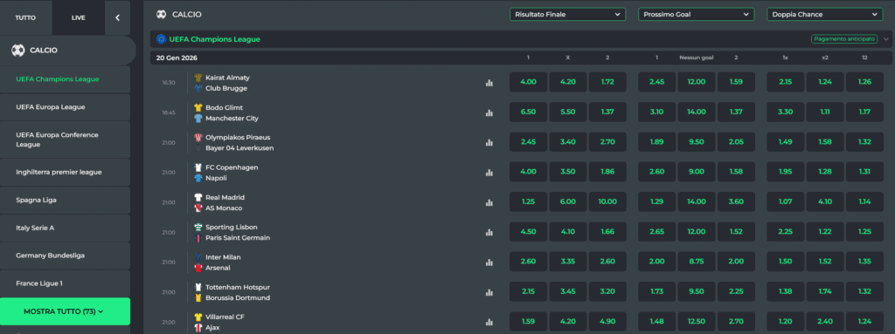Expand the Mostra Tutto (73) leagues list

(x=65, y=312)
